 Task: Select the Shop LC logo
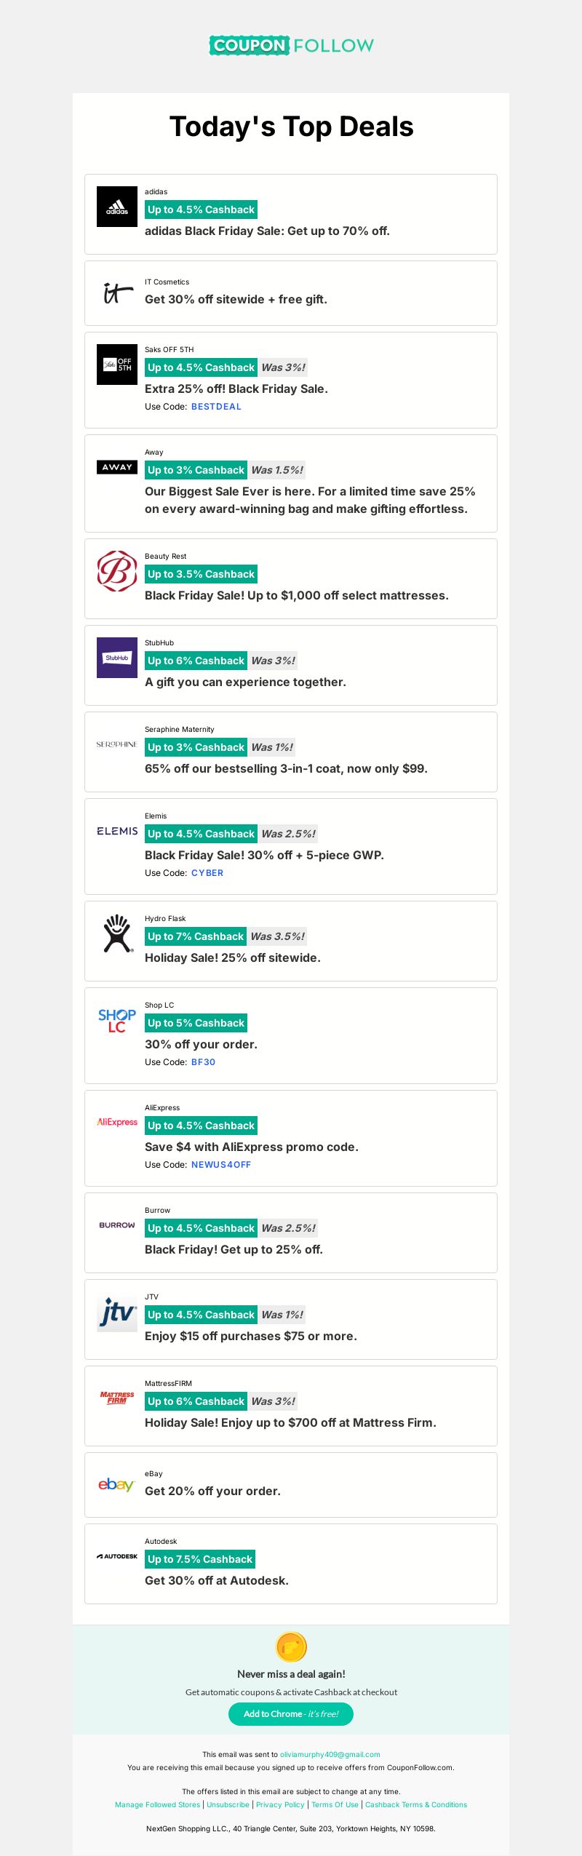(117, 1020)
